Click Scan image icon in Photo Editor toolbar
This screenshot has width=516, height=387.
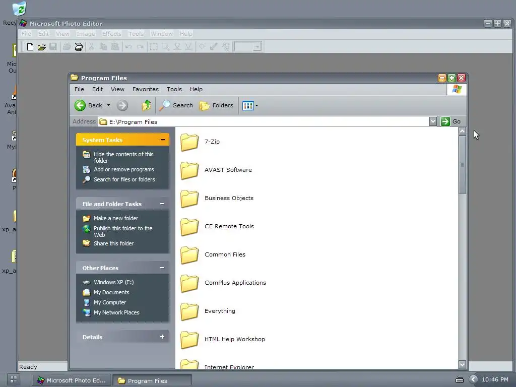pyautogui.click(x=79, y=47)
